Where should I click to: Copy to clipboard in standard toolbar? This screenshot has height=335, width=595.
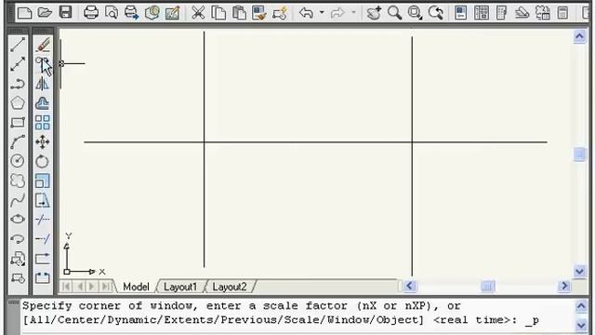pos(218,13)
